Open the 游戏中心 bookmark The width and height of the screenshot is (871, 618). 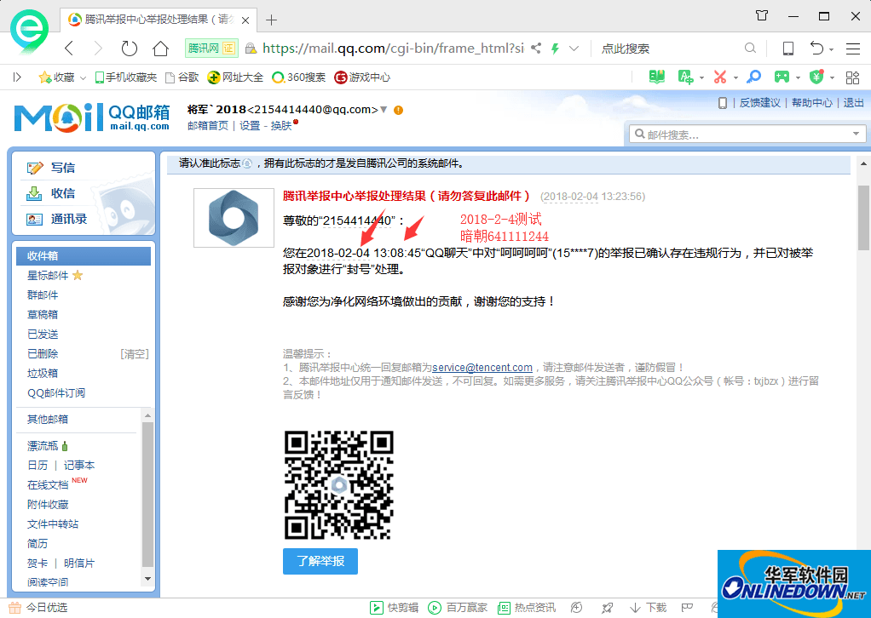362,77
